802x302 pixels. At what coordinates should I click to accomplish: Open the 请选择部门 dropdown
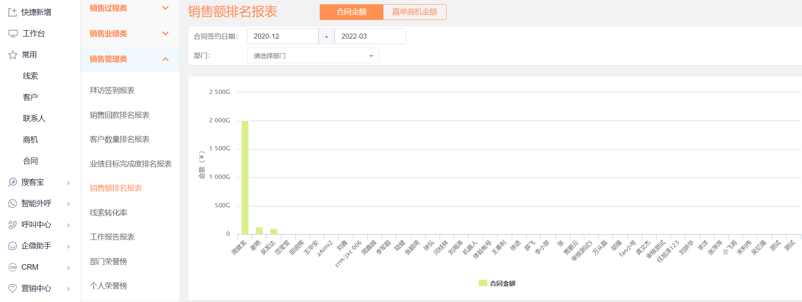tap(313, 56)
